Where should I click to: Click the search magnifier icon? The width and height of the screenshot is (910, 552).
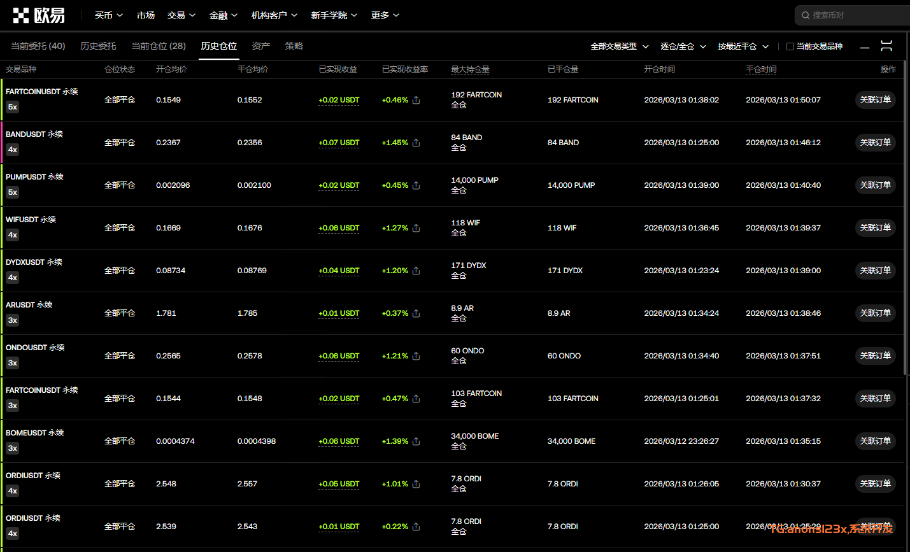click(806, 15)
